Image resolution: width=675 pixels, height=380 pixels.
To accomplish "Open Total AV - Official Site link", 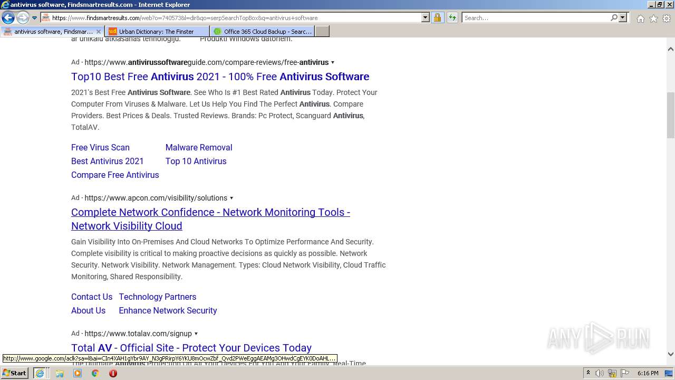I will point(191,348).
